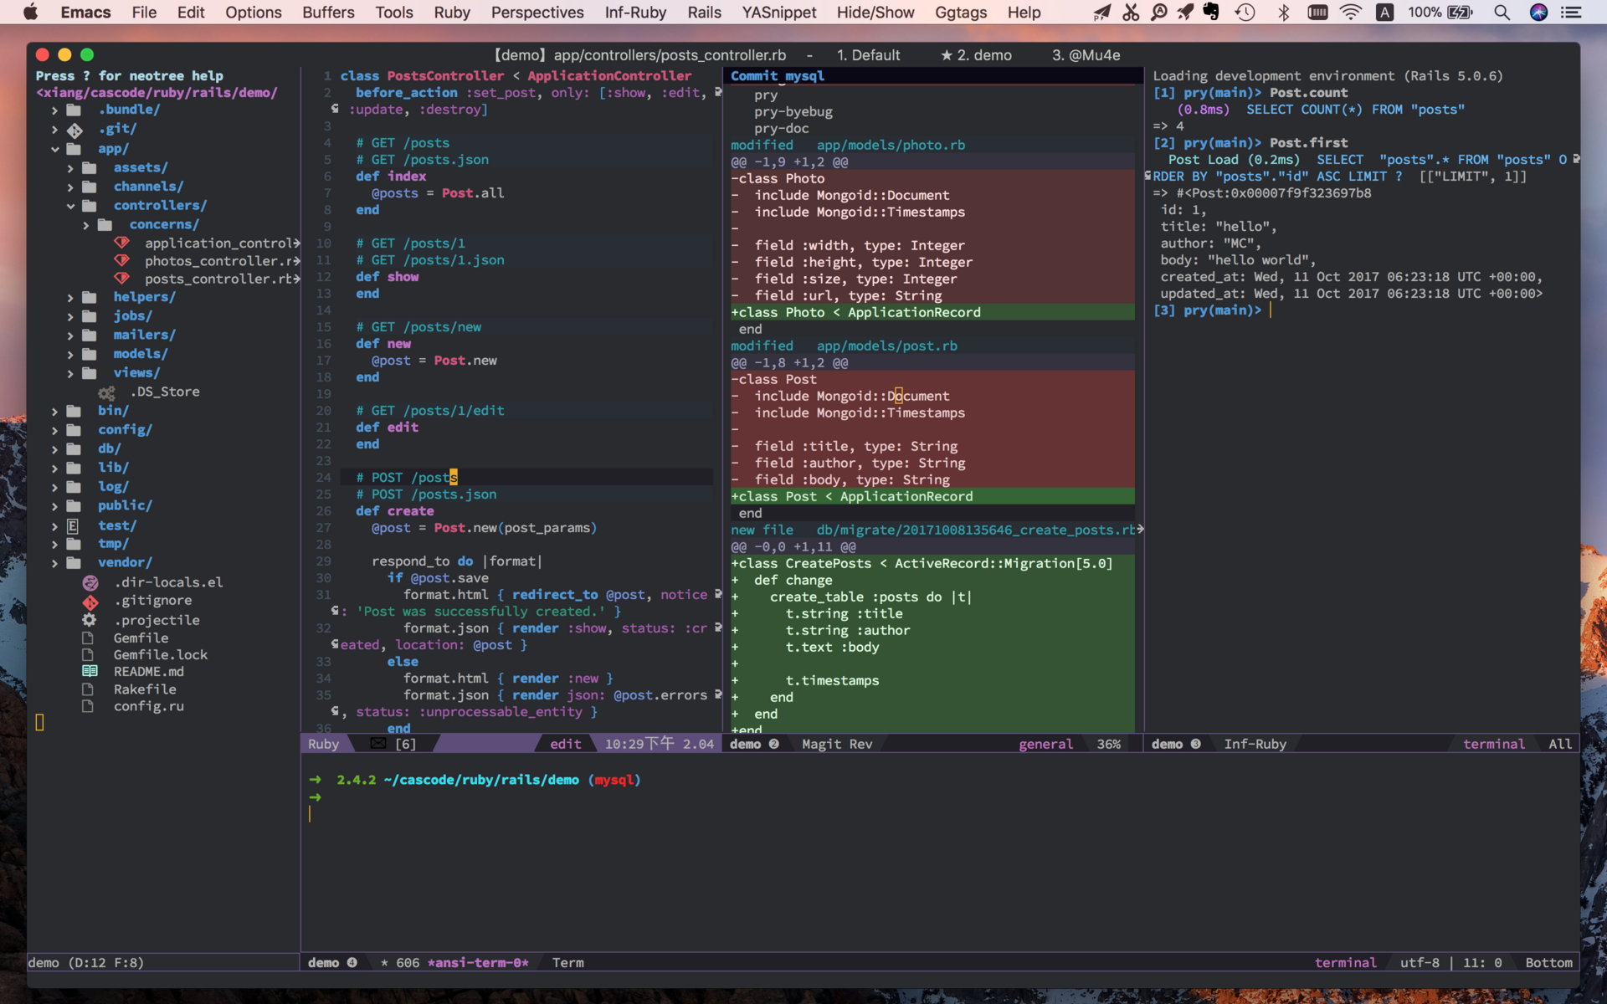Click the Magit Rev mode label
The image size is (1607, 1004).
click(x=837, y=744)
